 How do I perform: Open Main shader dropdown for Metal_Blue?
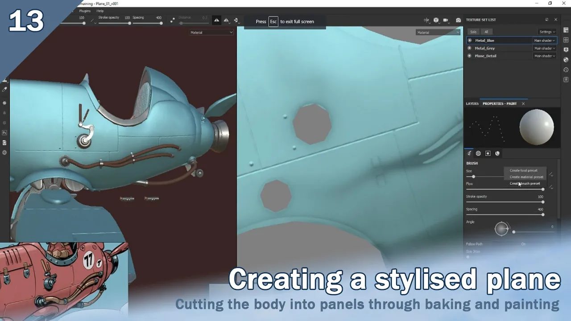(545, 41)
